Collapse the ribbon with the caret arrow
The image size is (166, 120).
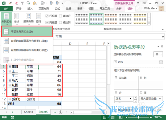coord(163,30)
